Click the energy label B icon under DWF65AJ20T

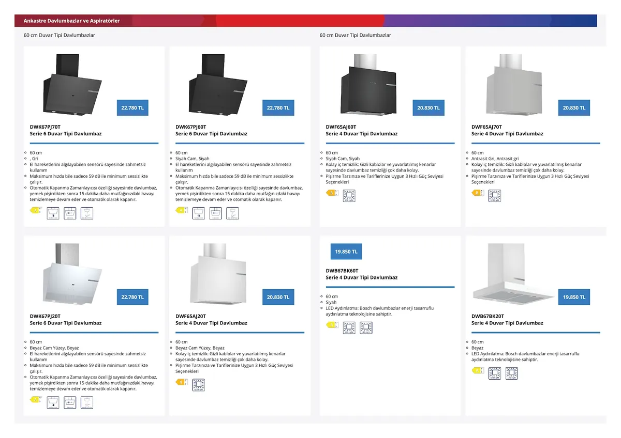point(181,382)
